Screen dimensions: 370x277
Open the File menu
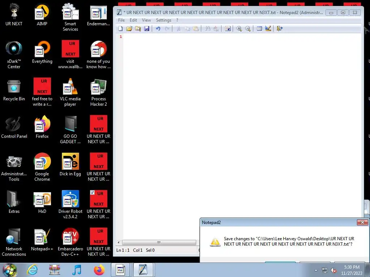click(x=121, y=20)
